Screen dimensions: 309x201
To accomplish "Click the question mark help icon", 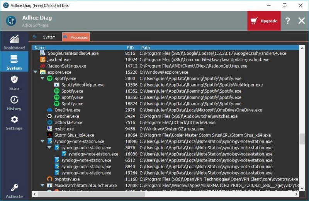I will click(288, 21).
